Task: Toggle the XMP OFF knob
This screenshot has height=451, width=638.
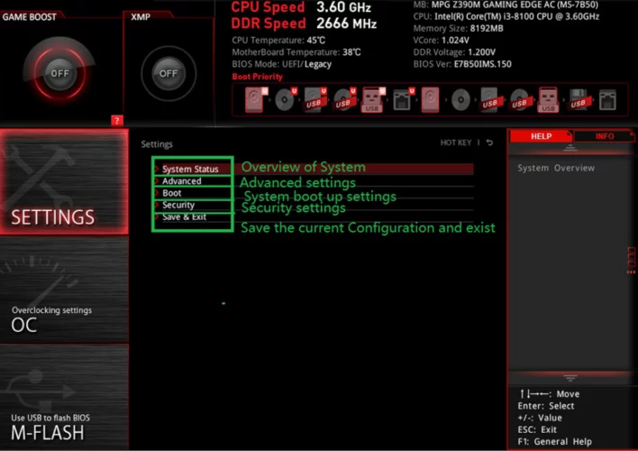Action: 168,74
